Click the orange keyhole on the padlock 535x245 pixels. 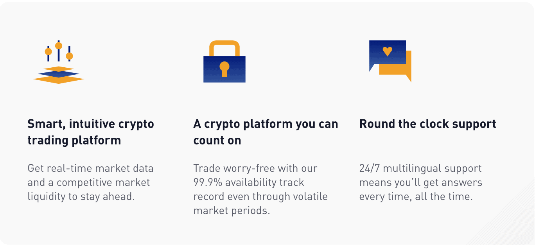[224, 69]
